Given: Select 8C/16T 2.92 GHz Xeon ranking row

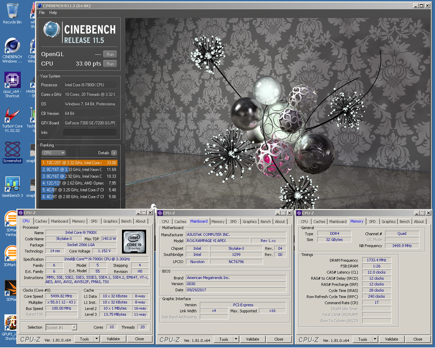Looking at the screenshot, I should (x=79, y=176).
